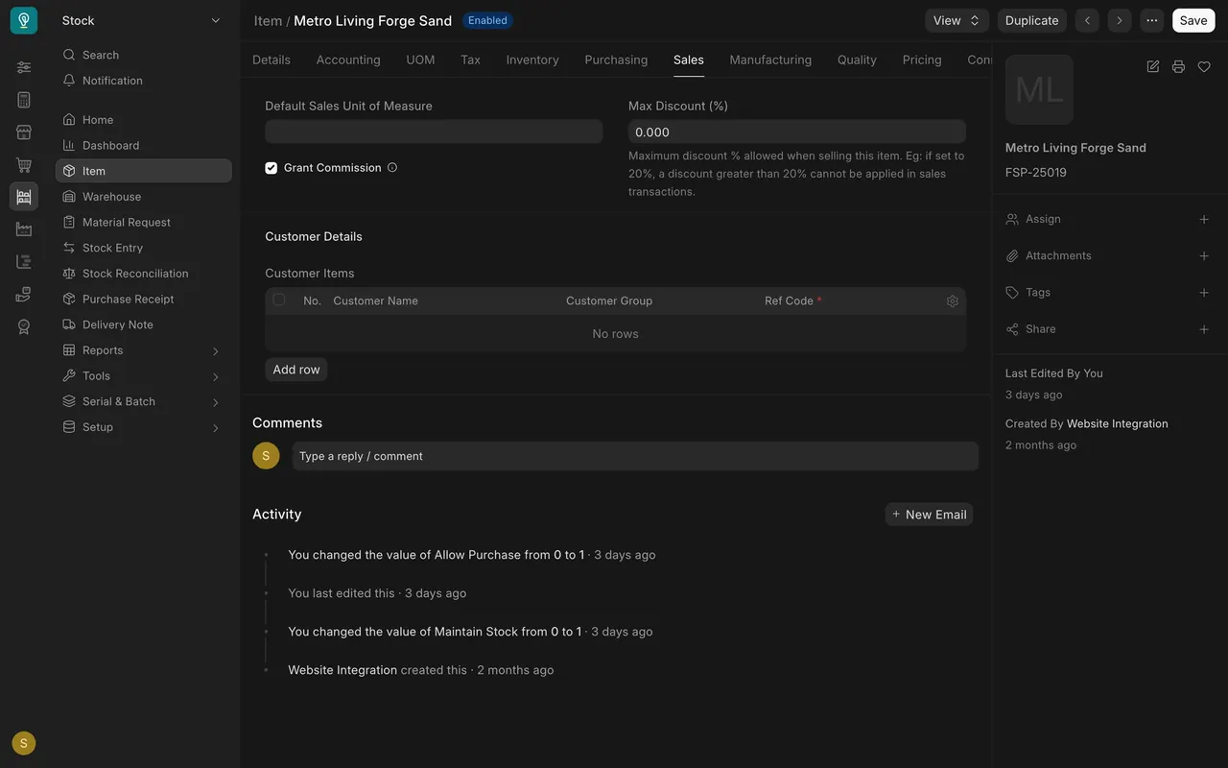Click the Share plus icon
1228x768 pixels.
1204,329
